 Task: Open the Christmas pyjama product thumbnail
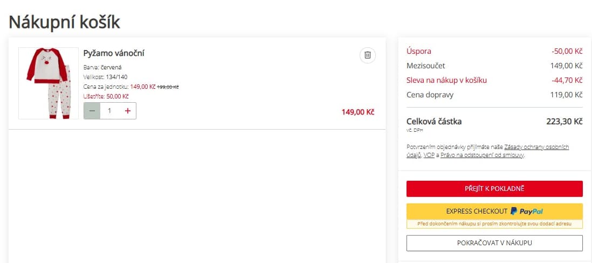tap(49, 83)
